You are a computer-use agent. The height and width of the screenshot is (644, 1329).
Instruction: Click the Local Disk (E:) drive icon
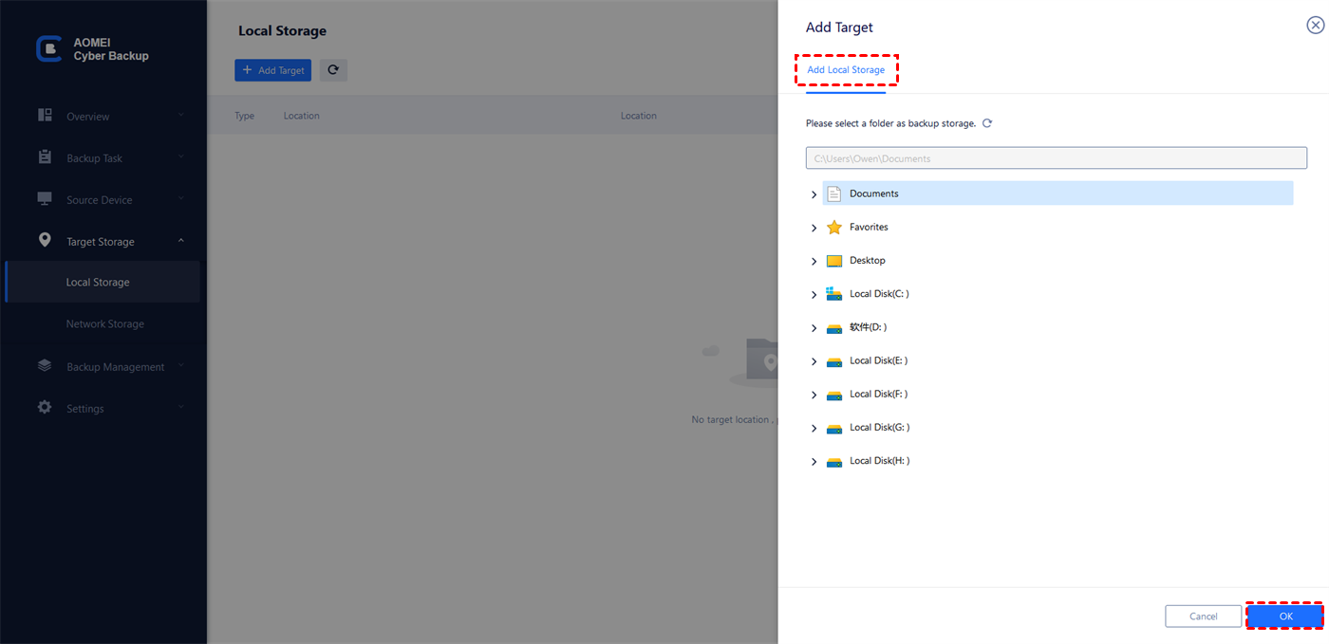834,361
